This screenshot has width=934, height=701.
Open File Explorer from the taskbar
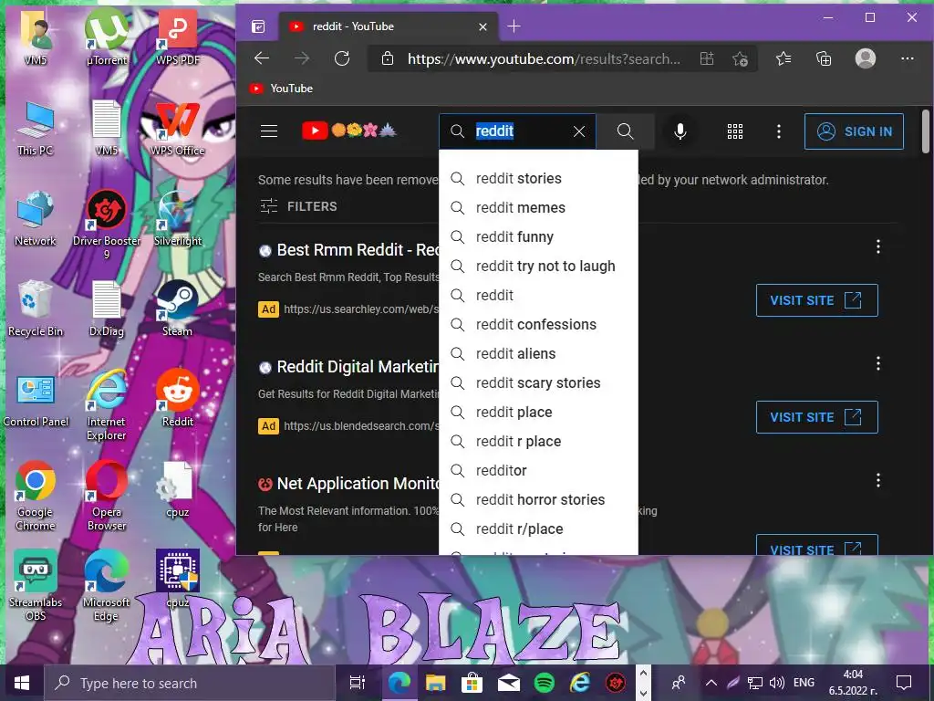435,683
